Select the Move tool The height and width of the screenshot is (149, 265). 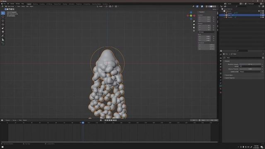click(x=3, y=21)
